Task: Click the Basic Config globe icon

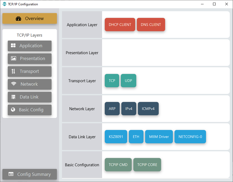Action: [13, 110]
